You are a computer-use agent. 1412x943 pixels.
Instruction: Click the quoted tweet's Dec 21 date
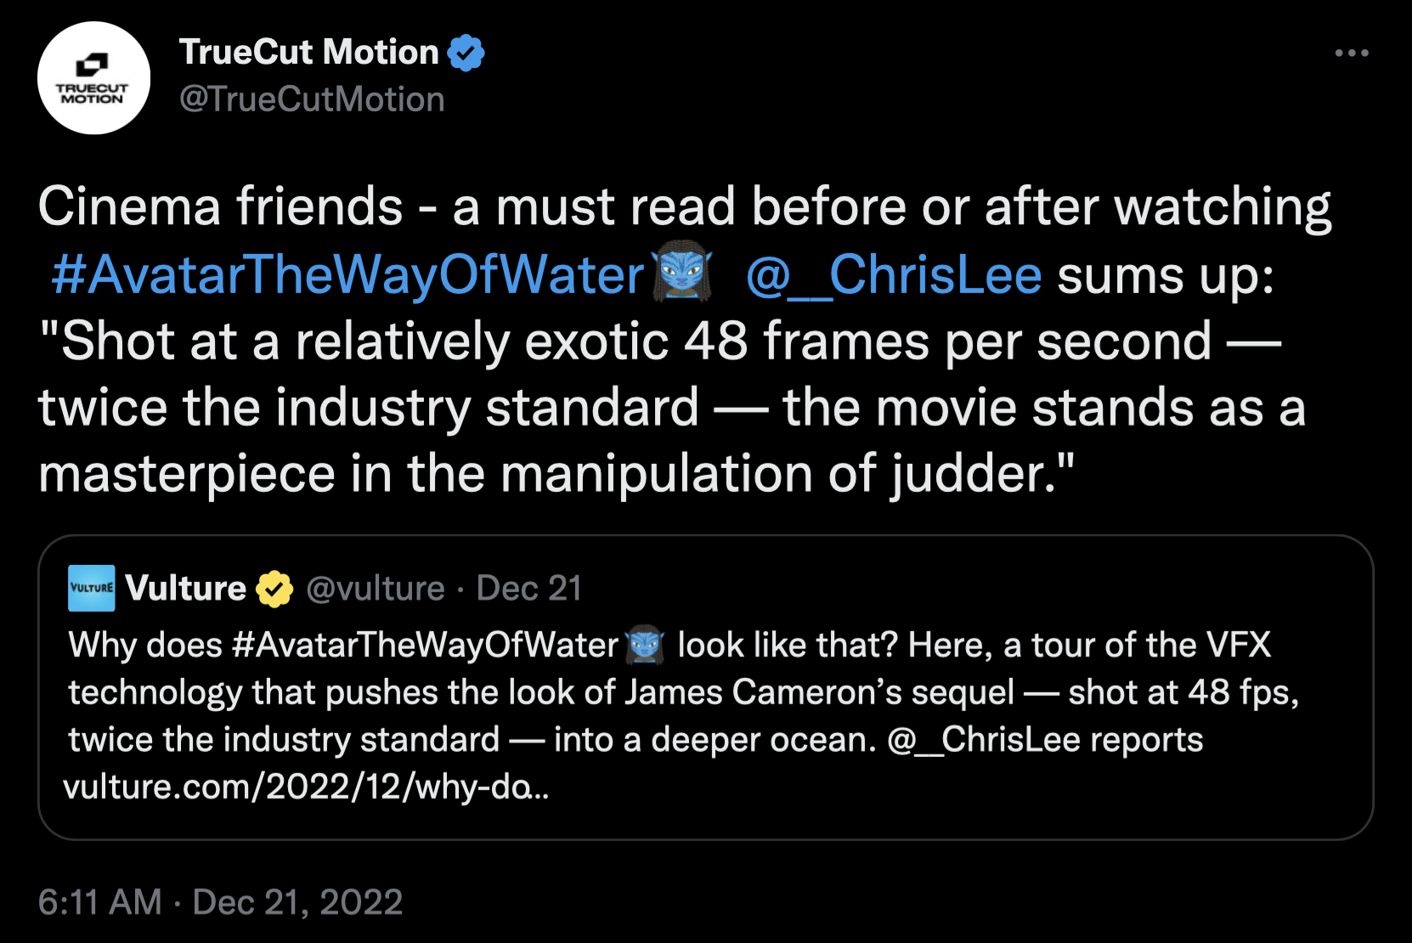(x=528, y=588)
